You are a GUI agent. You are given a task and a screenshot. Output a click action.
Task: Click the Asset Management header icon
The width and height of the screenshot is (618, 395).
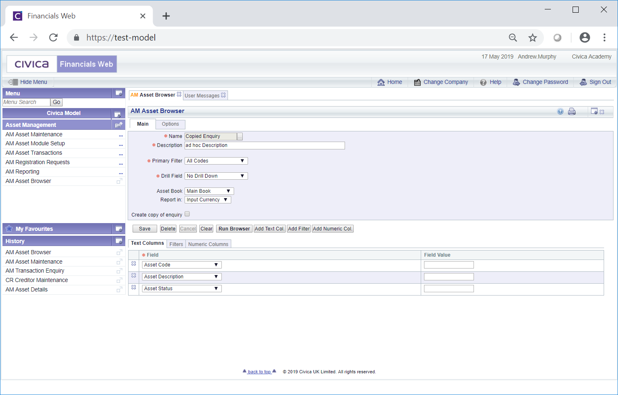coord(119,125)
